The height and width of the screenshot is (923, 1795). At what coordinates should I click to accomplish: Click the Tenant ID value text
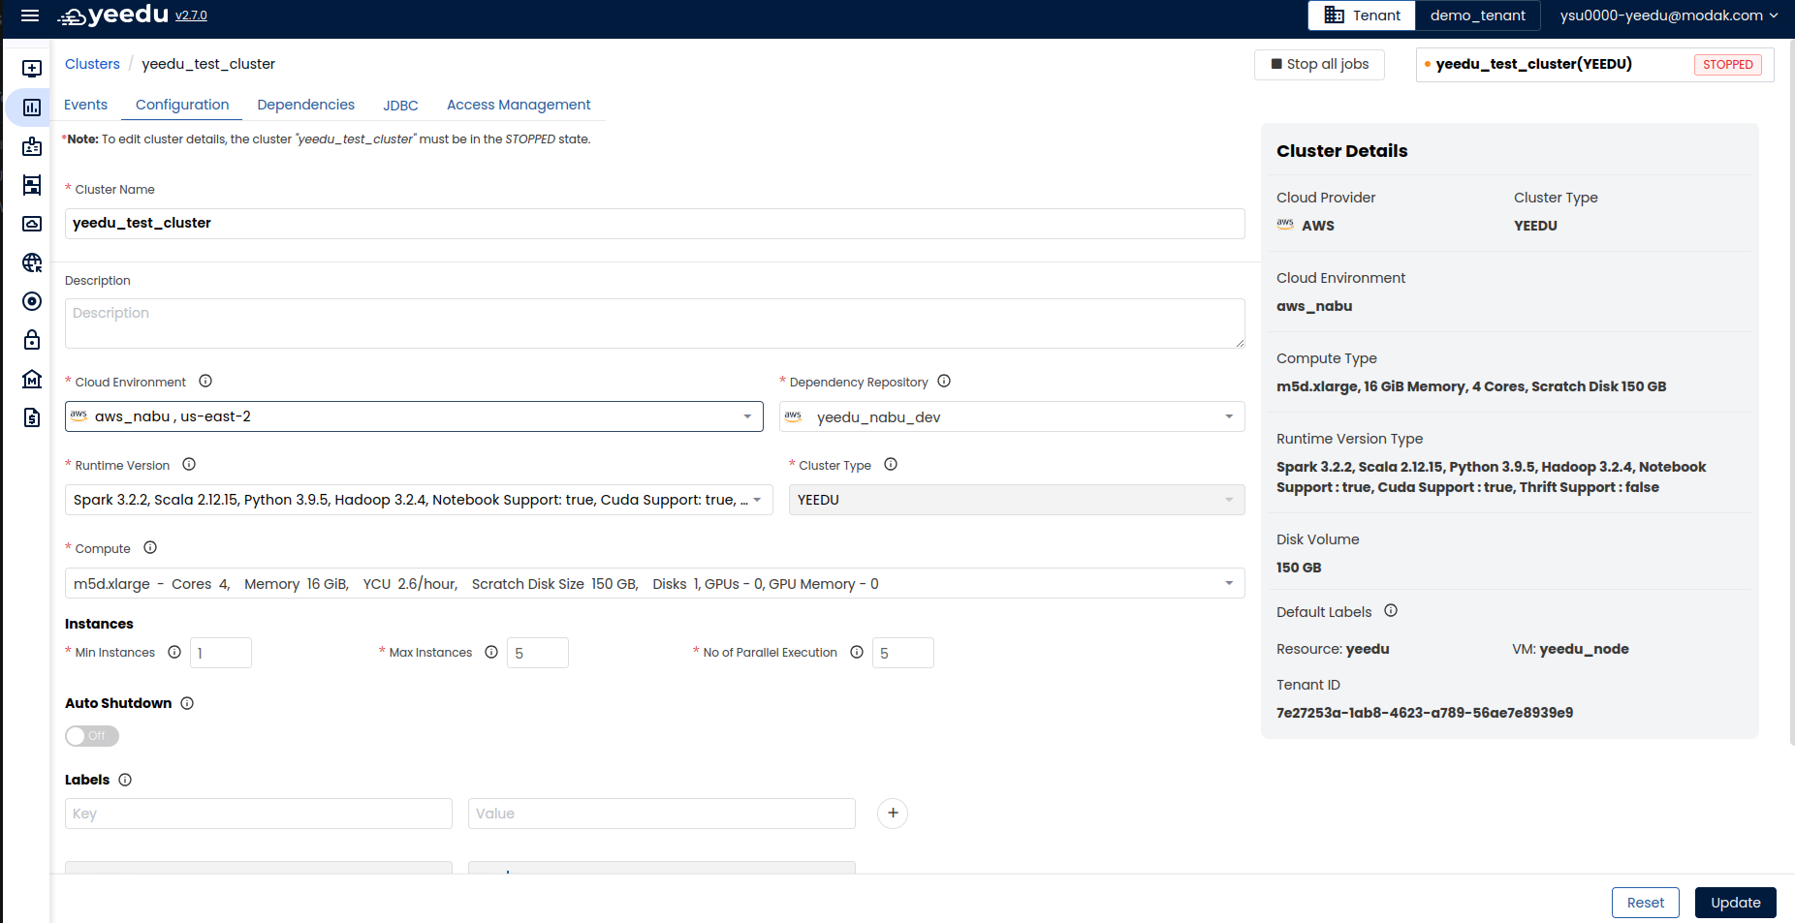pyautogui.click(x=1425, y=713)
